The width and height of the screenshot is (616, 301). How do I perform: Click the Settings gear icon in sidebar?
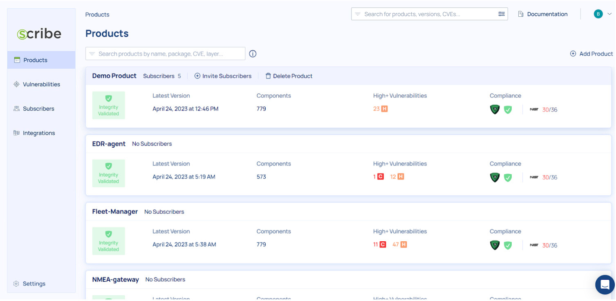[16, 284]
